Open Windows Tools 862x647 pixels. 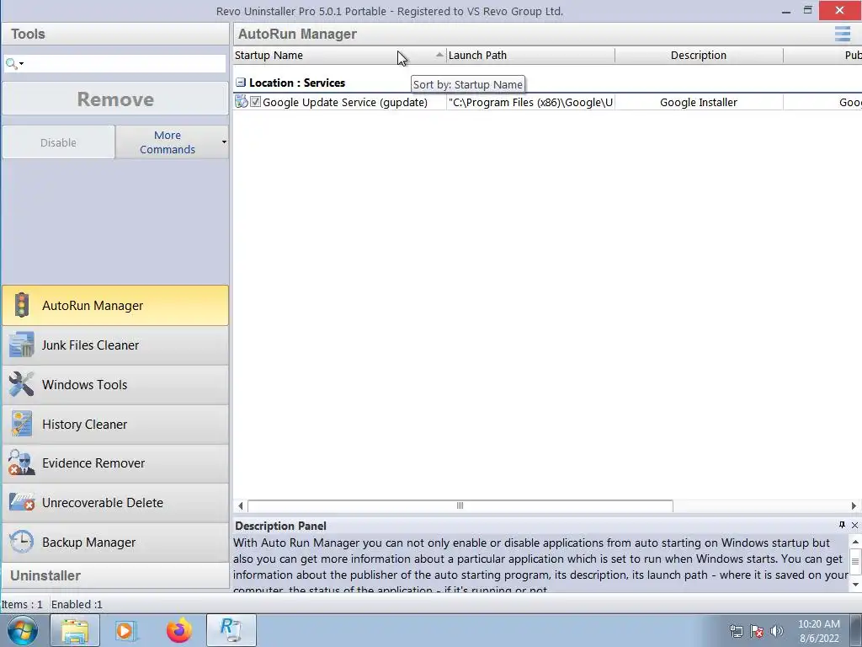[115, 384]
